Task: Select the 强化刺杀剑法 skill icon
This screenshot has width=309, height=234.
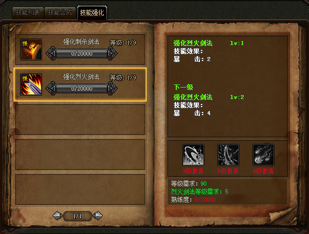Action: point(31,49)
